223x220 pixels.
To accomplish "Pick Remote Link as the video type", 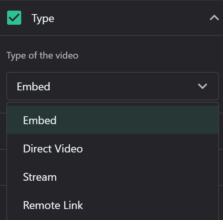I will tap(112, 205).
